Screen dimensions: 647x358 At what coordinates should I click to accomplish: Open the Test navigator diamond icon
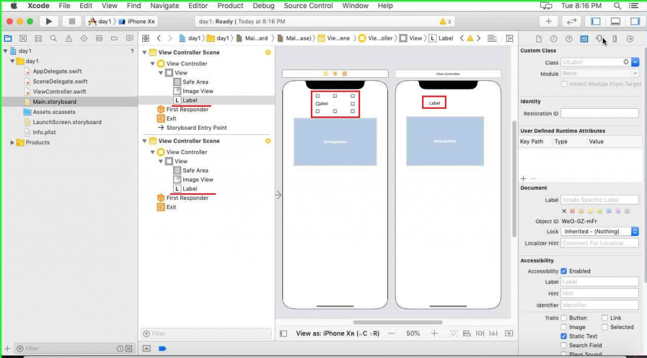coord(84,39)
